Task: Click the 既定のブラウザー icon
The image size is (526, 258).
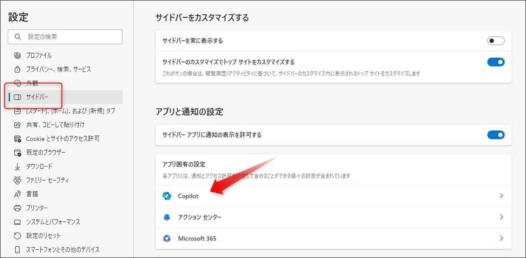Action: tap(18, 153)
